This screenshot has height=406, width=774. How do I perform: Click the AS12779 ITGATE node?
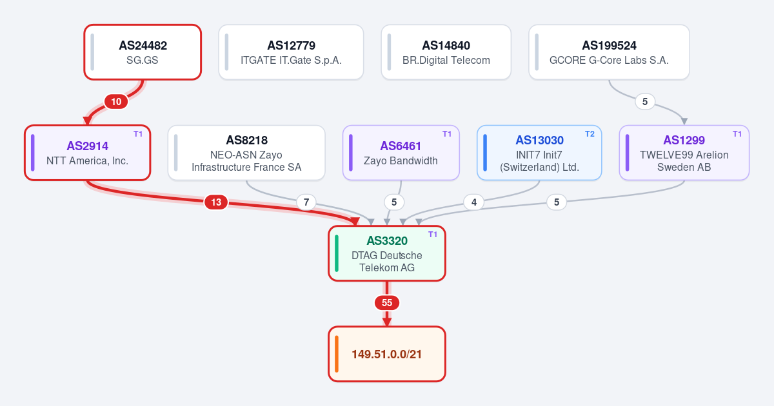coord(291,52)
